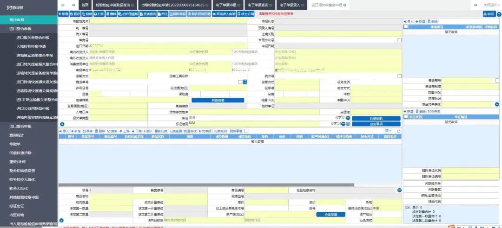
Task: Tick the checkbox beside 集装箱号 input
Action: click(x=497, y=80)
